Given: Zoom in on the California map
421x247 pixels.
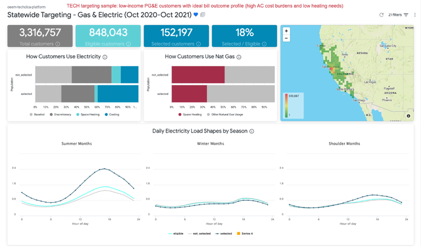Looking at the screenshot, I should click(286, 30).
